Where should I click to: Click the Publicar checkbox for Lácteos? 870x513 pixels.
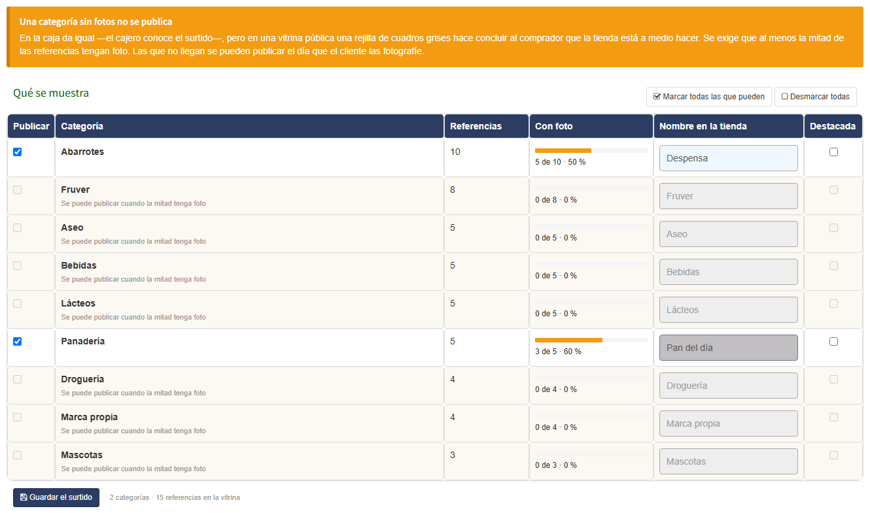click(x=18, y=303)
